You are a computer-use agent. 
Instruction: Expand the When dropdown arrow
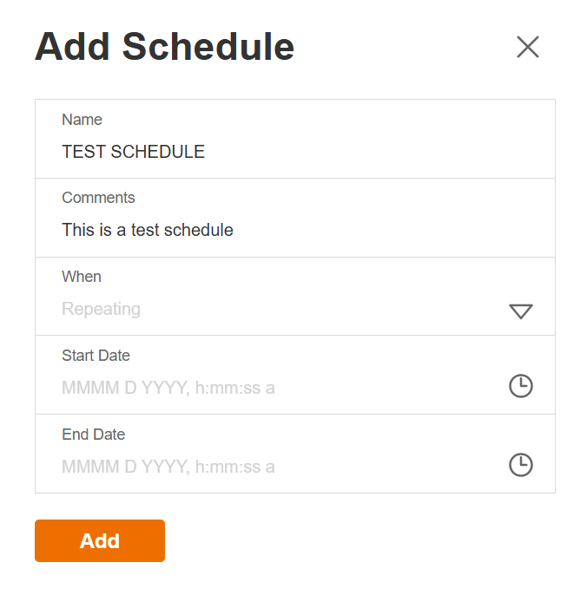click(x=520, y=311)
